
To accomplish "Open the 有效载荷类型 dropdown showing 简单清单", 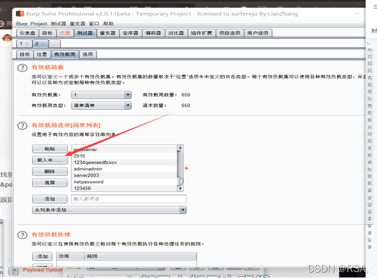I will [x=101, y=106].
